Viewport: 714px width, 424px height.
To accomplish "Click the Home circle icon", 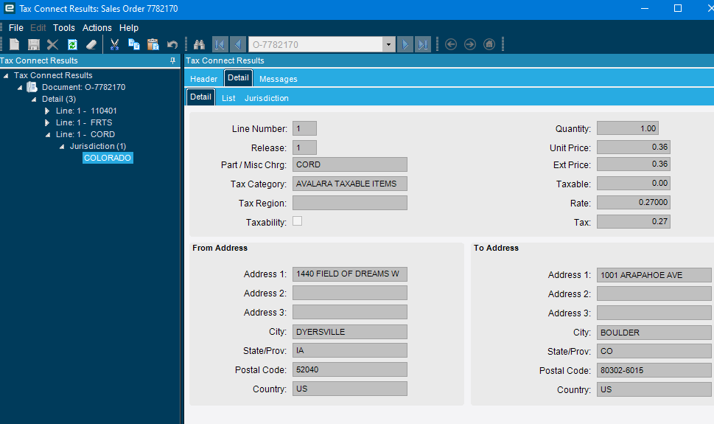I will pyautogui.click(x=489, y=44).
